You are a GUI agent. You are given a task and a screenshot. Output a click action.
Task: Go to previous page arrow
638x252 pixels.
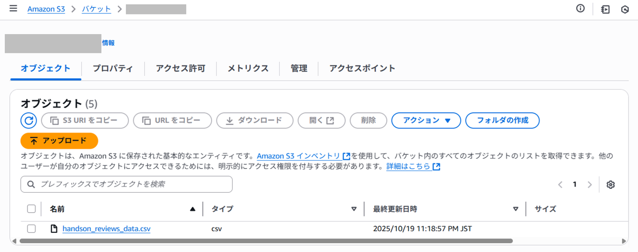560,184
